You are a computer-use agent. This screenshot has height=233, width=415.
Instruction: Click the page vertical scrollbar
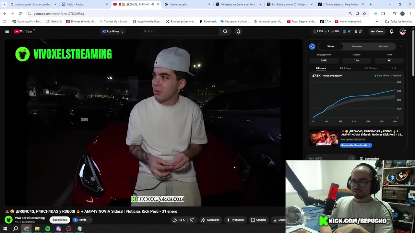[x=413, y=53]
